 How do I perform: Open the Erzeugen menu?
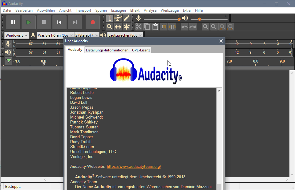coord(118,10)
